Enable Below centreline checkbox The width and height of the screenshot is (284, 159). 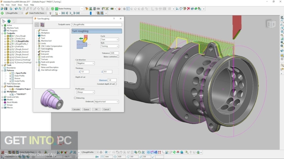[x=118, y=57]
